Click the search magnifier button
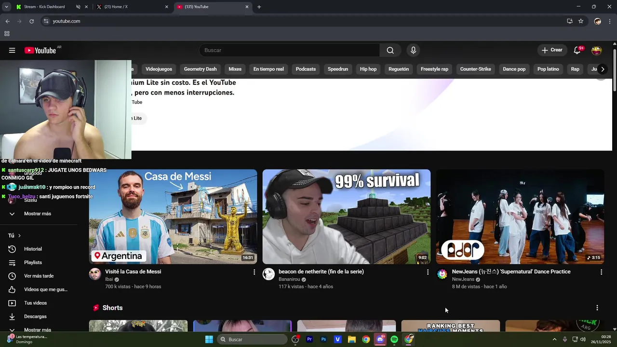 (390, 50)
